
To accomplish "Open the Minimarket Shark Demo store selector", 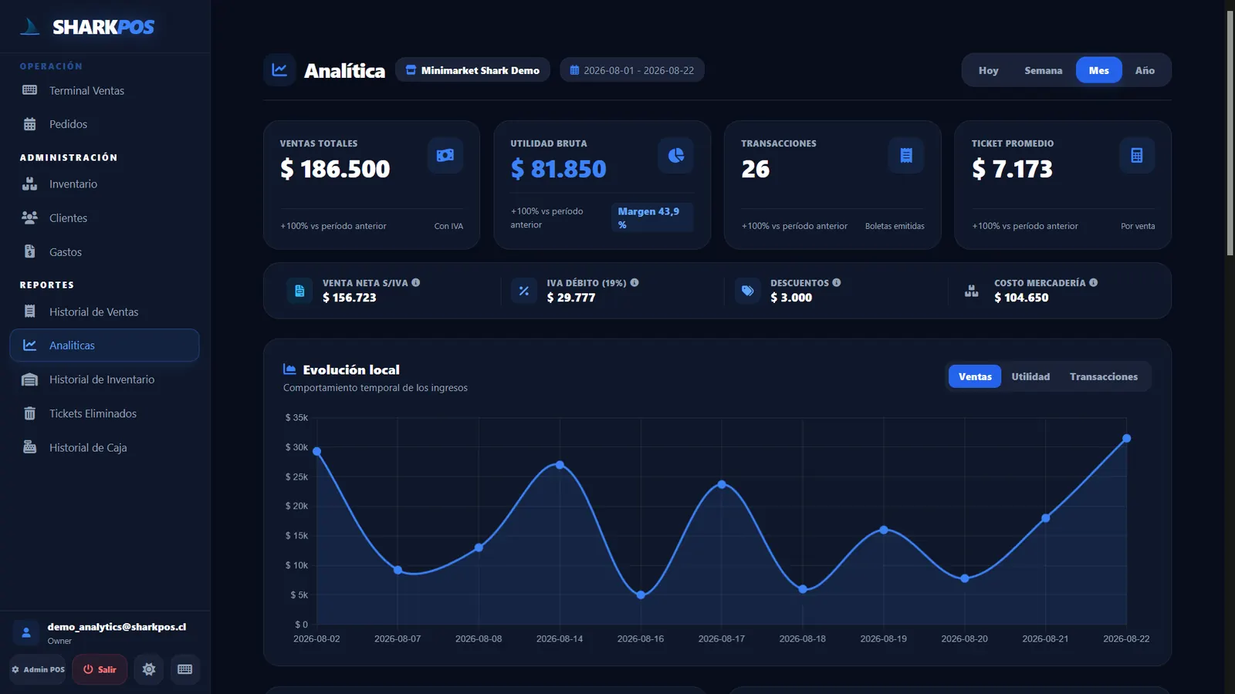I will pyautogui.click(x=472, y=70).
